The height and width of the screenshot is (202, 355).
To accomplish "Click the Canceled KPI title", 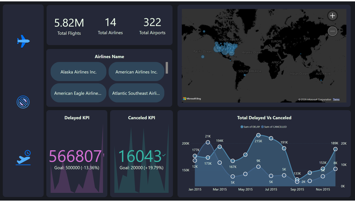I will (141, 118).
